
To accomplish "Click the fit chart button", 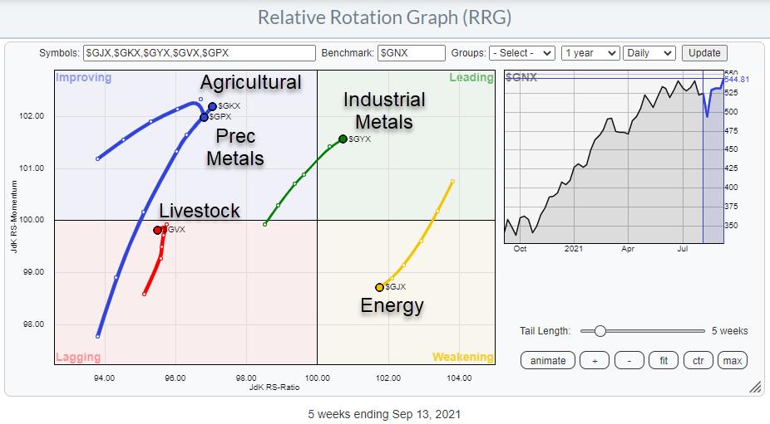I will pyautogui.click(x=663, y=360).
